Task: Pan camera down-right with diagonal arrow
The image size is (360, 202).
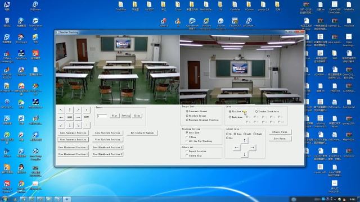Action: coord(78,125)
